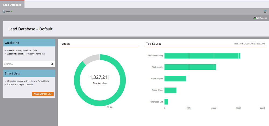Focus the Search input field
Screen dimensions: 269x126
(x=27, y=64)
